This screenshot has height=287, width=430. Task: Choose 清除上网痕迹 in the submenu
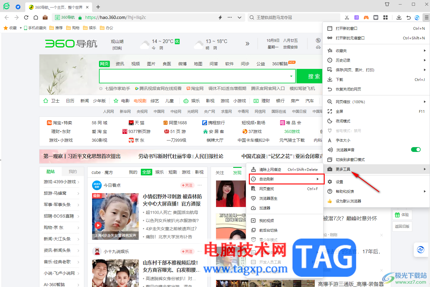pos(285,169)
